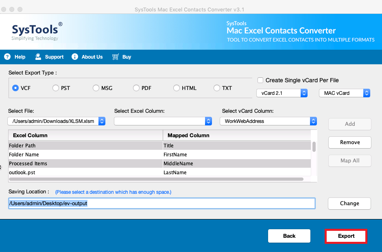Enable Create Single vCard Per File
The height and width of the screenshot is (252, 382).
pyautogui.click(x=260, y=80)
